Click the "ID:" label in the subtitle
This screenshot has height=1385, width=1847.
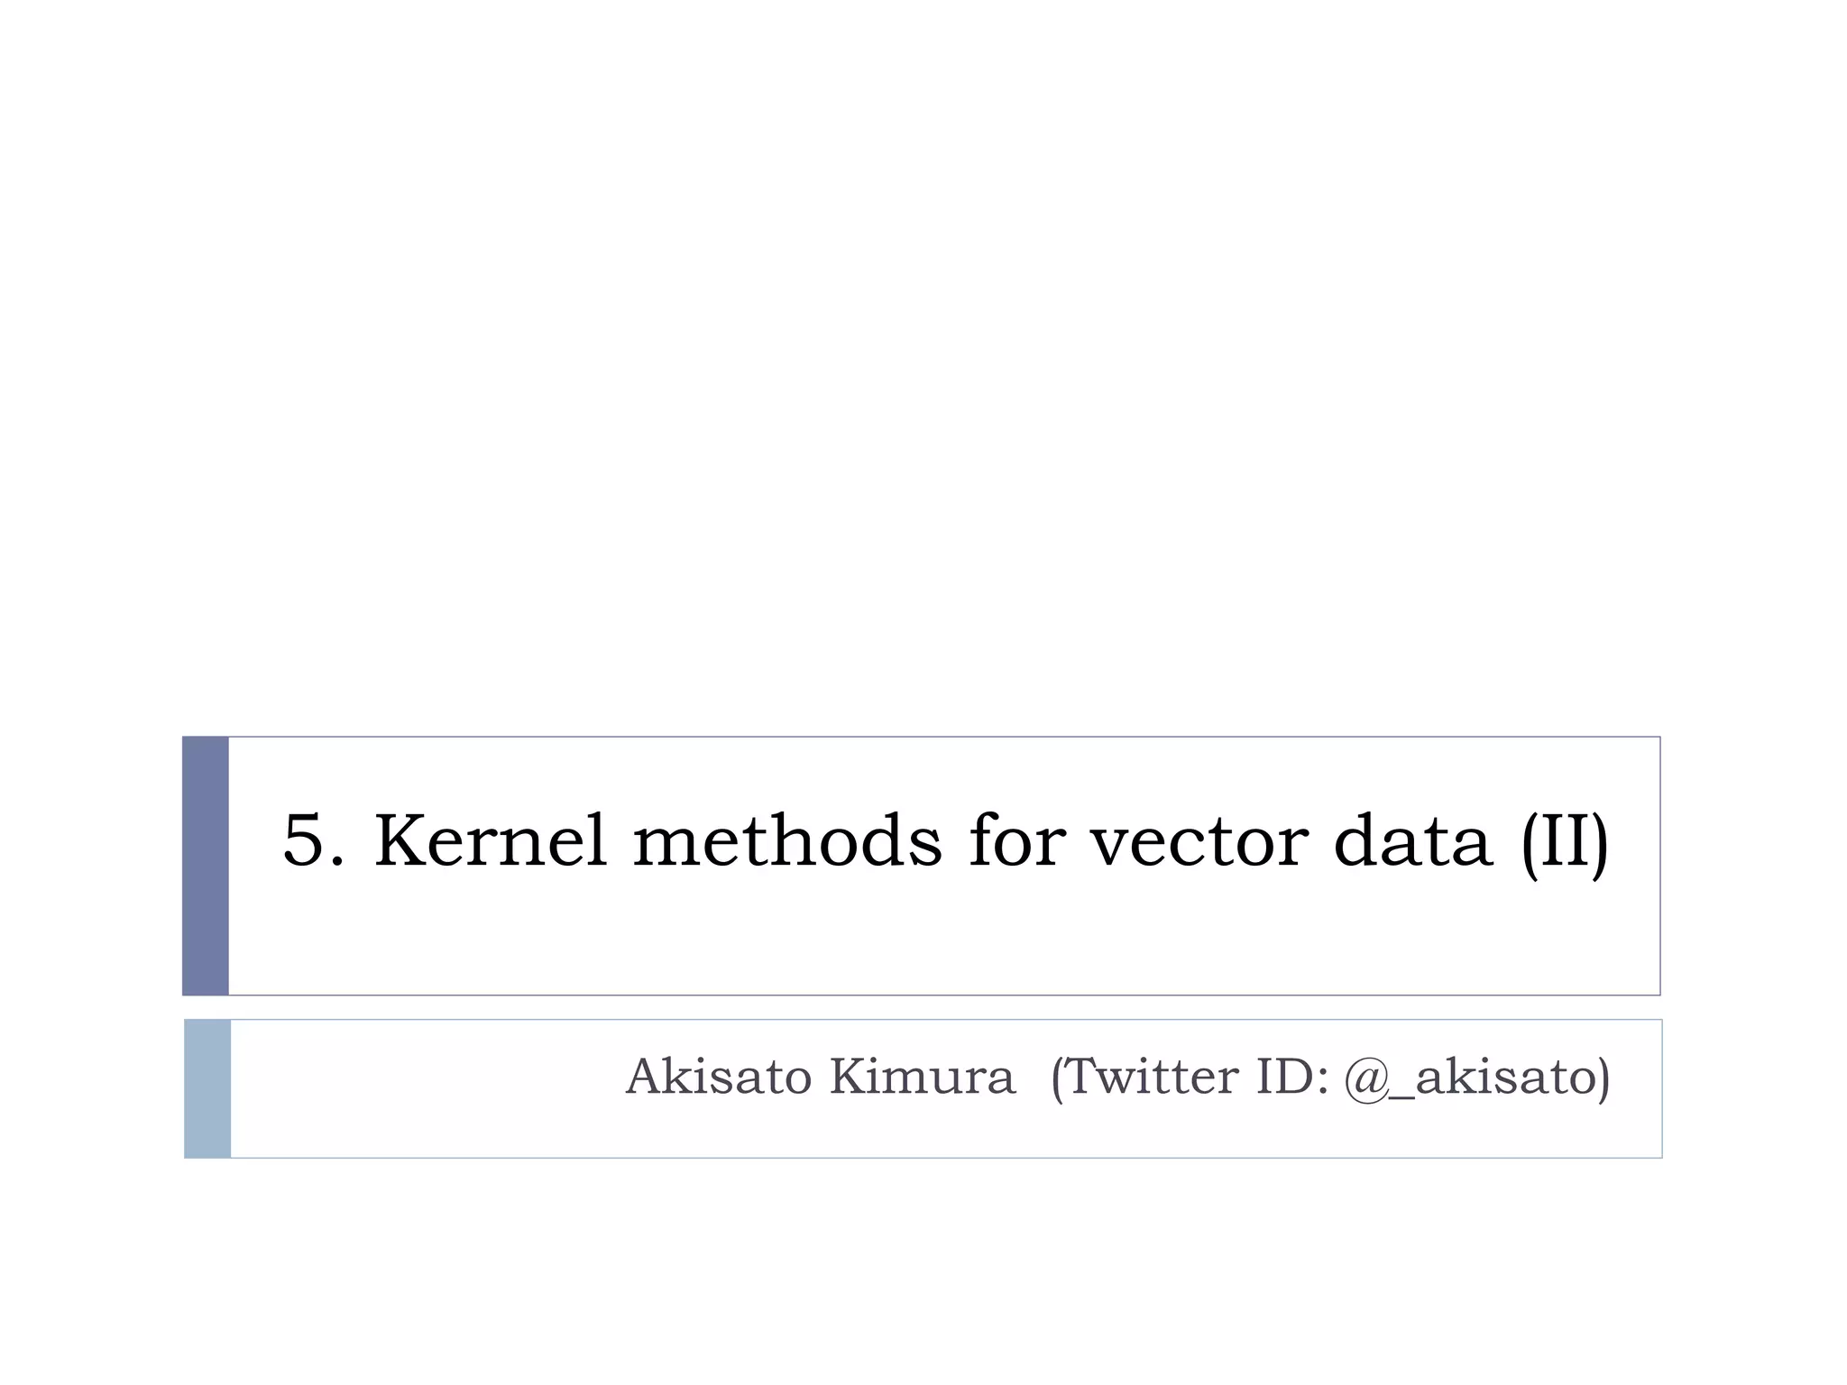pos(1292,1077)
